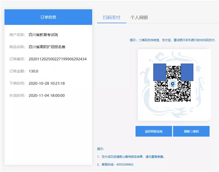Select the tip about 支付成功后请耐心等待
Image resolution: width=219 pixels, height=172 pixels.
(131, 157)
